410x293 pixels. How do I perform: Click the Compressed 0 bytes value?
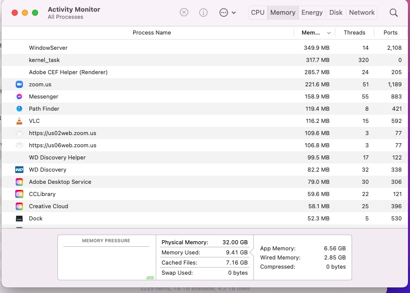[x=336, y=267]
